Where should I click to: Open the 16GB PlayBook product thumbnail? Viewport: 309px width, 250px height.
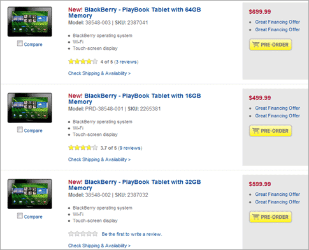[x=30, y=108]
